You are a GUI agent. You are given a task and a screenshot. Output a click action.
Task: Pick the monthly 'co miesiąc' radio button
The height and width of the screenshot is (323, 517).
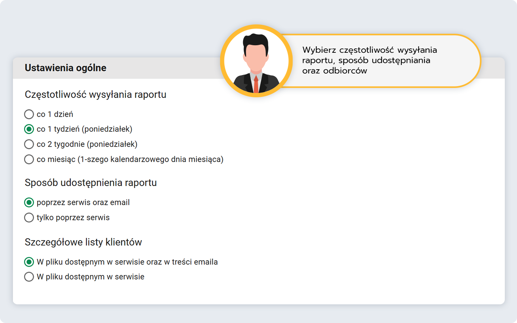tap(29, 159)
